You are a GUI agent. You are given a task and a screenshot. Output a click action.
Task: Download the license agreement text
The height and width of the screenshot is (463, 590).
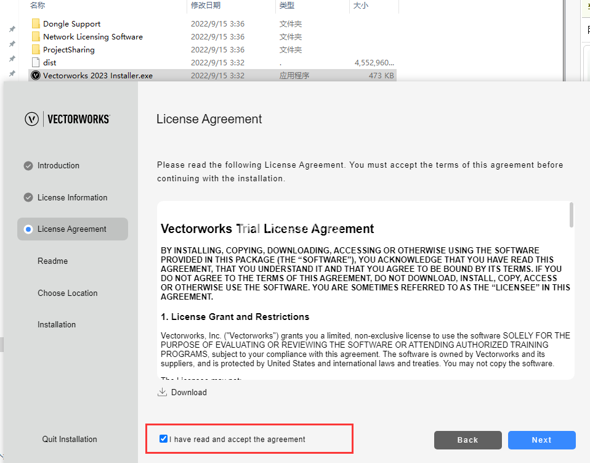182,392
